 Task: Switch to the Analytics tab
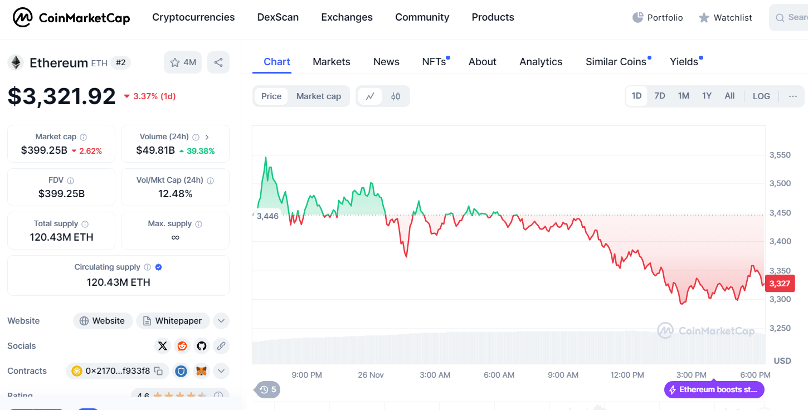click(541, 62)
